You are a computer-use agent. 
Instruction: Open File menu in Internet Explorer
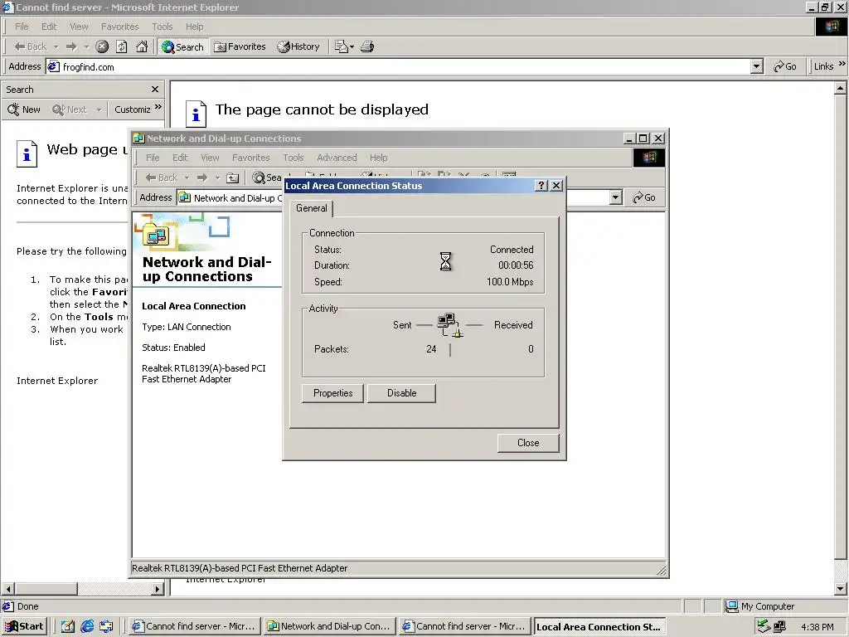pyautogui.click(x=22, y=27)
